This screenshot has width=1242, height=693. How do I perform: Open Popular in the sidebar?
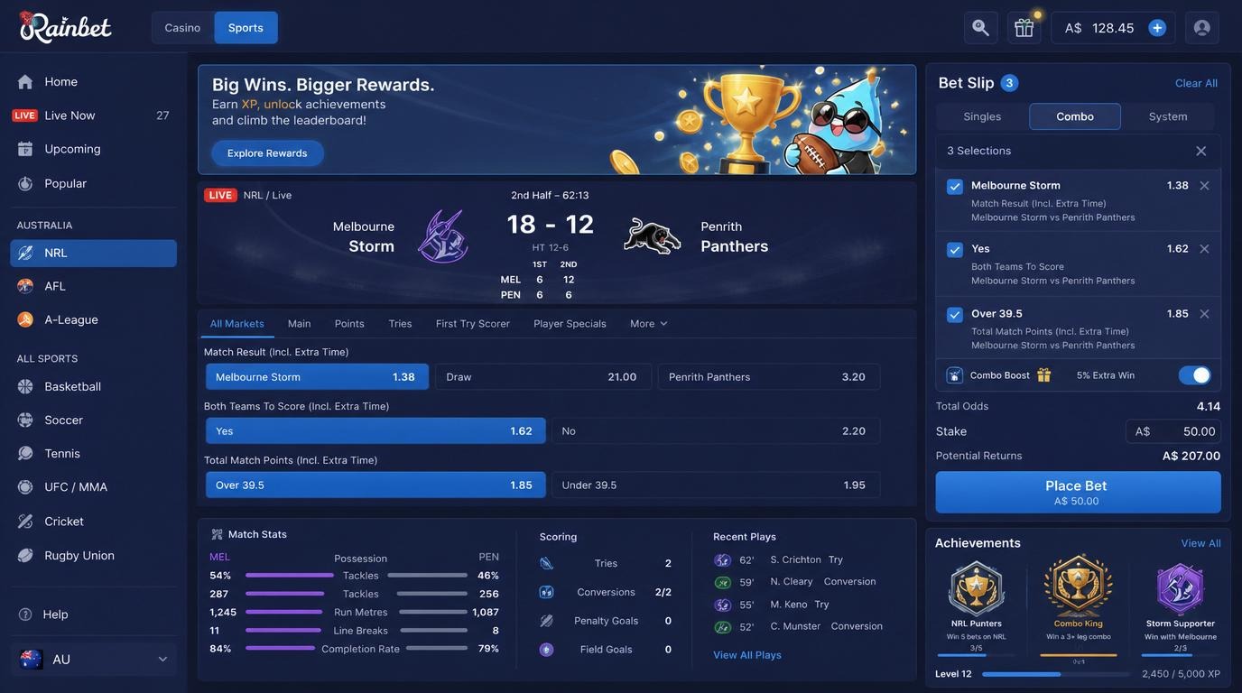94,183
